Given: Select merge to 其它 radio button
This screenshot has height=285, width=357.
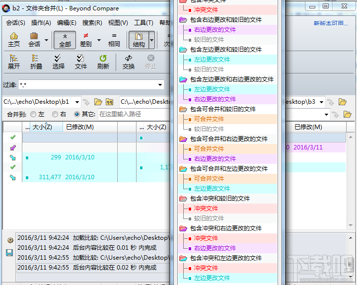Looking at the screenshot, I should (x=77, y=114).
